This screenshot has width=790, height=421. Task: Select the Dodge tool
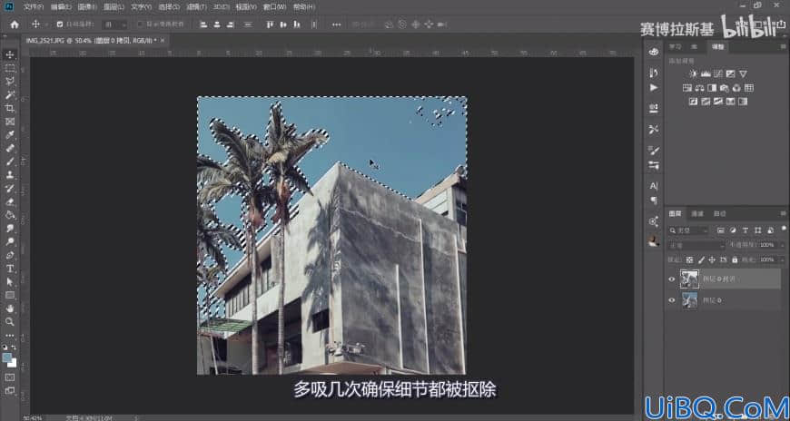point(10,241)
